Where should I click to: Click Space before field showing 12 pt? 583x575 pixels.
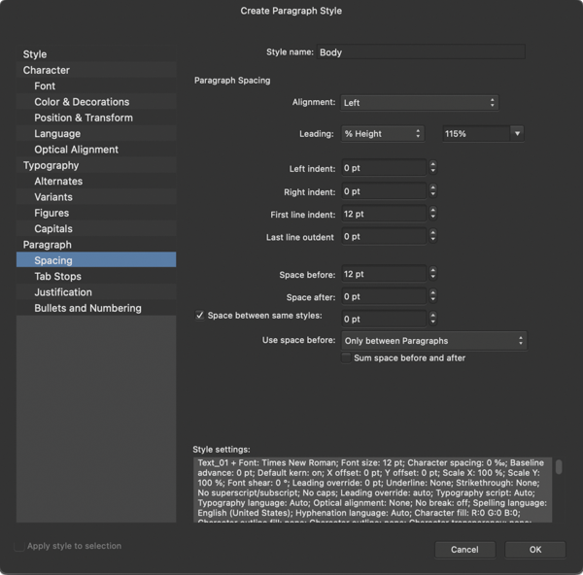[x=384, y=274]
